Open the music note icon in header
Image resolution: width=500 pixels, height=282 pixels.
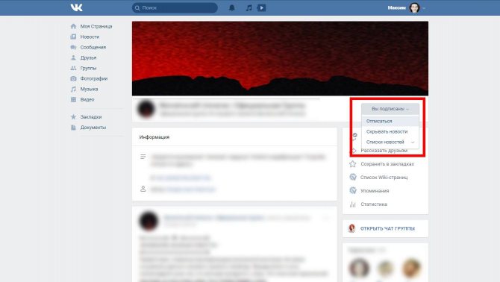[249, 8]
